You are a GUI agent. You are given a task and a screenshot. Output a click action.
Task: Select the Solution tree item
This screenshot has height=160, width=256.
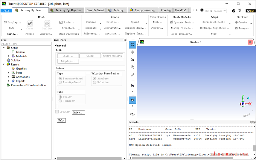(16, 60)
